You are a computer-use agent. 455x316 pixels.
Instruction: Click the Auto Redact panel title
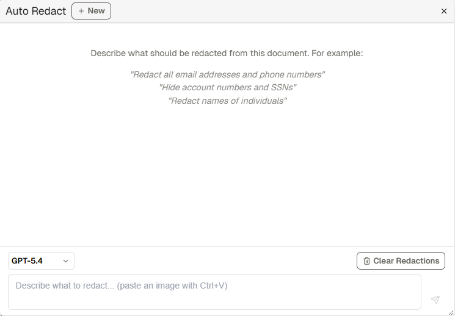[x=35, y=11]
